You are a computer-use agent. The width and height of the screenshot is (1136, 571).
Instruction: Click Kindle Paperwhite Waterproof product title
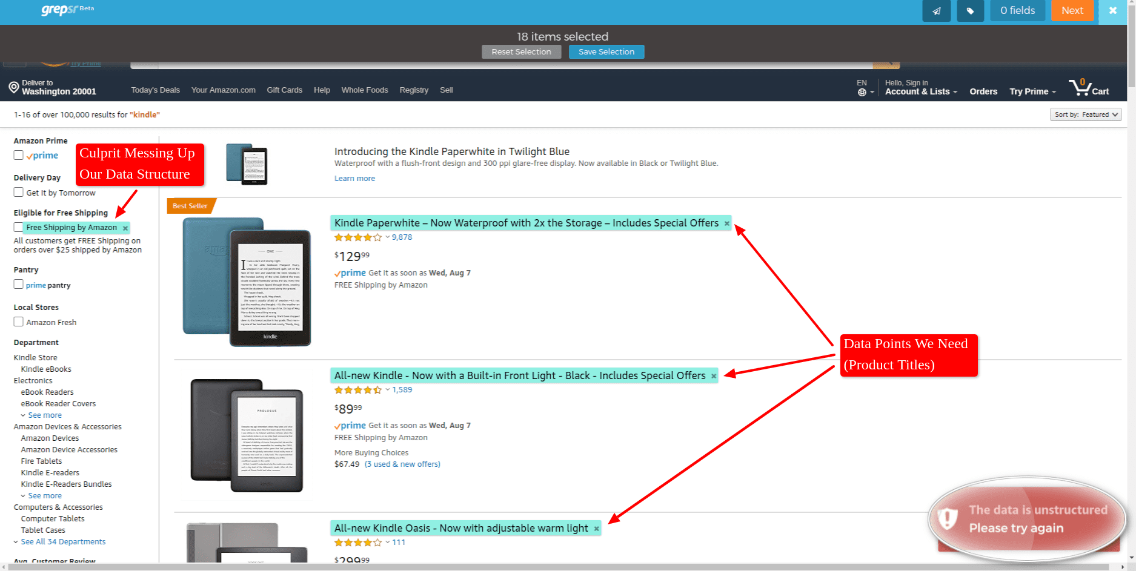click(x=526, y=223)
